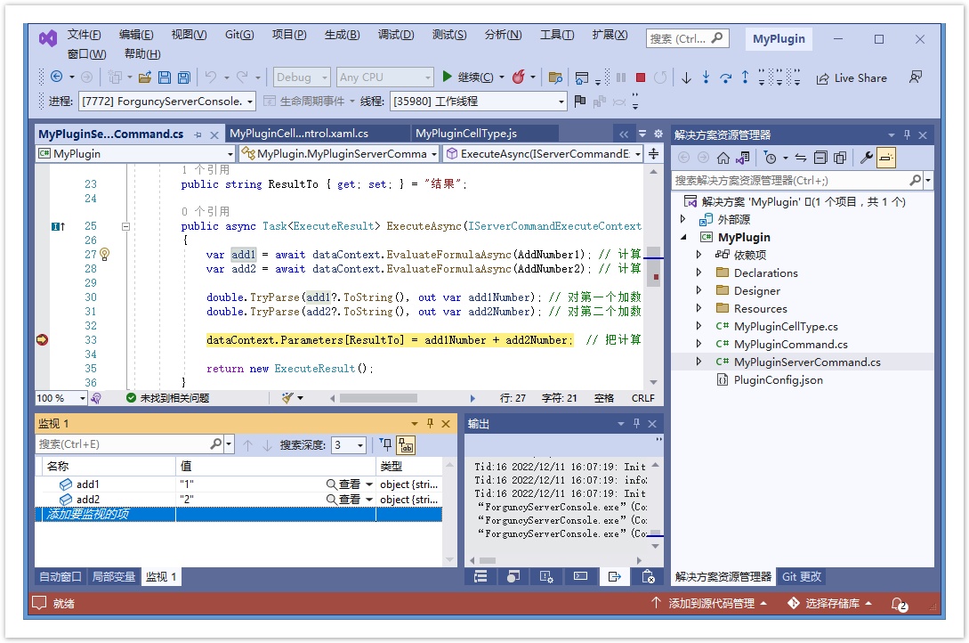Click the Home icon in Solution Explorer
The image size is (969, 643).
pos(723,158)
